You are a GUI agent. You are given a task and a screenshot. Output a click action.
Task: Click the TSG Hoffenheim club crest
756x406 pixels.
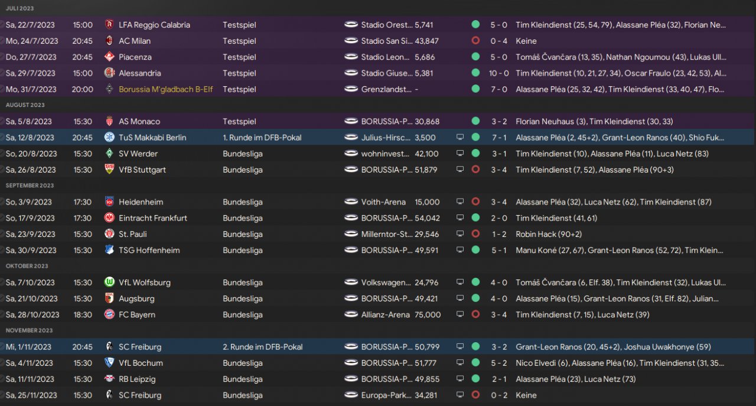point(109,250)
